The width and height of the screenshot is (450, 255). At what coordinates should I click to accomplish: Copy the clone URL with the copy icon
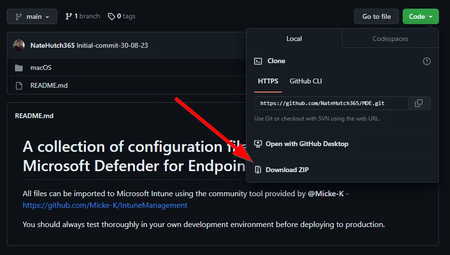pyautogui.click(x=419, y=103)
